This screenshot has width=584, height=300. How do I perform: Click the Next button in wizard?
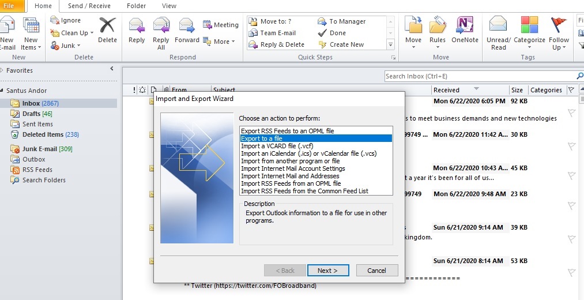click(328, 271)
